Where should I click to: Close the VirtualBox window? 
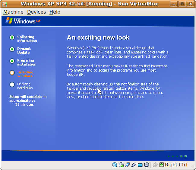191,4
